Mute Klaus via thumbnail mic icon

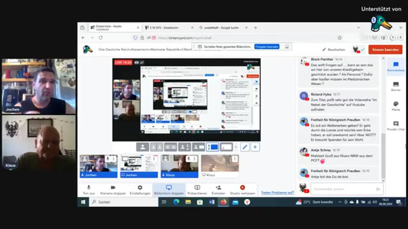coord(189,159)
